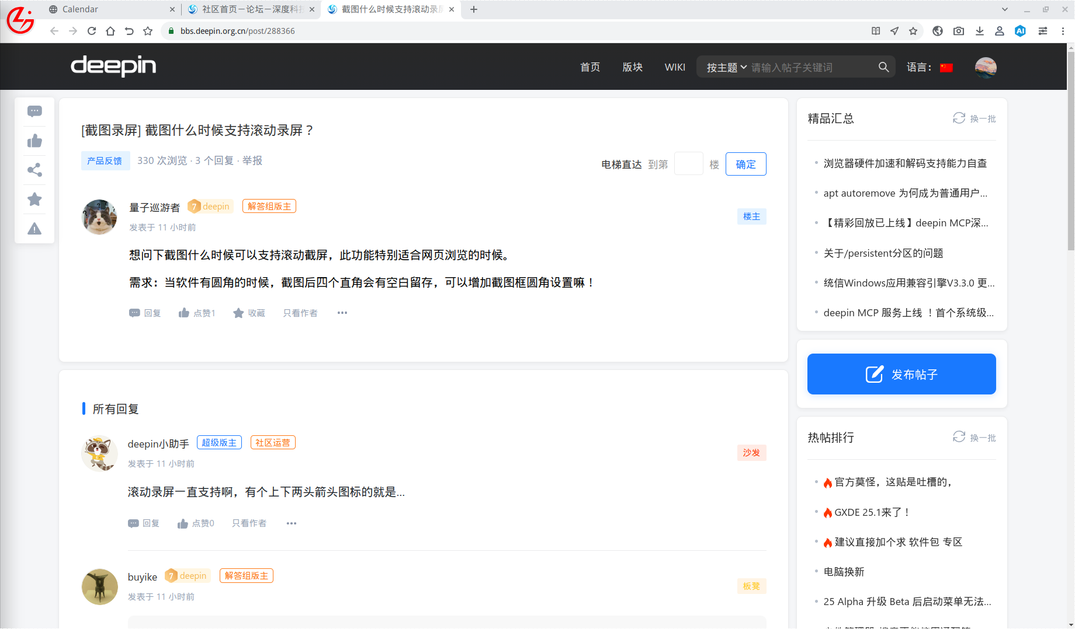Screen dimensions: 1075x629
Task: Open the browser tab list chevron
Action: (x=1005, y=9)
